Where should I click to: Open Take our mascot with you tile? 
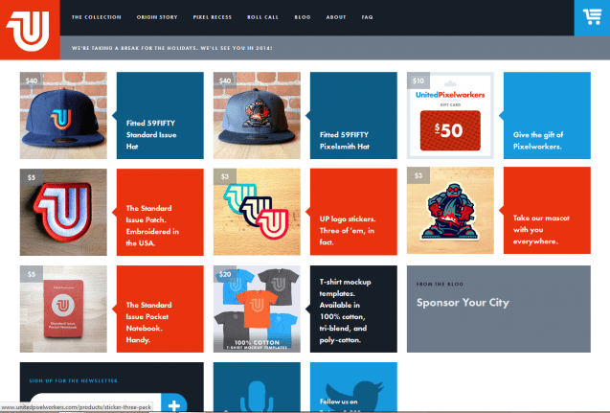coord(547,210)
